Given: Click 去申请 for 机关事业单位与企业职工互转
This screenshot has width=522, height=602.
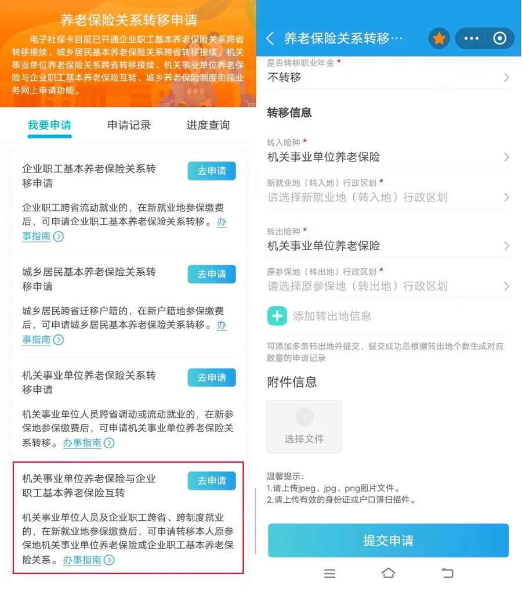Looking at the screenshot, I should tap(212, 481).
